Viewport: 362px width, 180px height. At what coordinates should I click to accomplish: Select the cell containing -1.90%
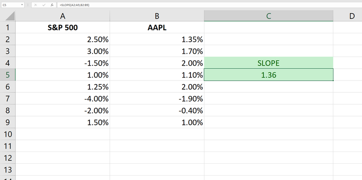(x=157, y=99)
